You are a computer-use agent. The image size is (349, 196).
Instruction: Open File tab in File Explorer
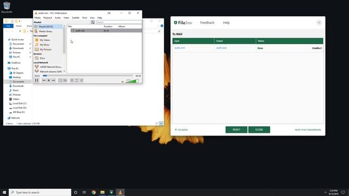(9, 26)
